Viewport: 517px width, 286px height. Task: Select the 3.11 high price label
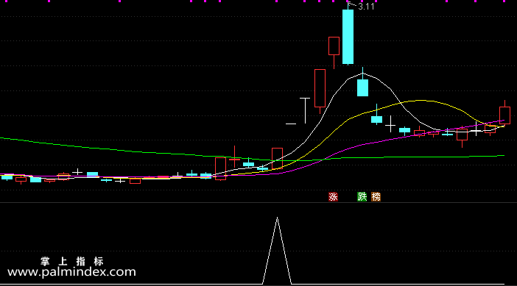366,7
